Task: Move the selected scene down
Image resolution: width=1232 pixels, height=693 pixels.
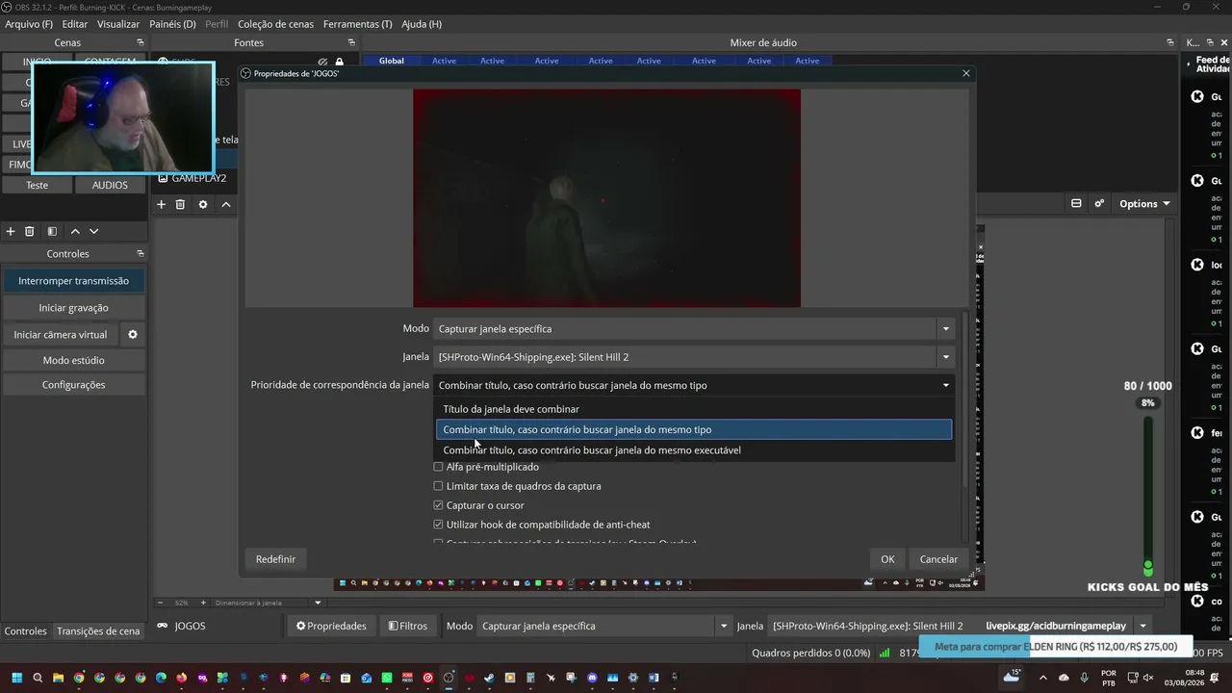Action: tap(93, 231)
